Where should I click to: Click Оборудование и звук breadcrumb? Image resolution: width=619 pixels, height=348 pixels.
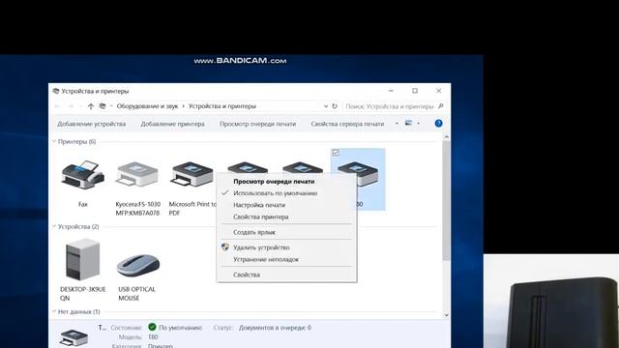click(147, 106)
